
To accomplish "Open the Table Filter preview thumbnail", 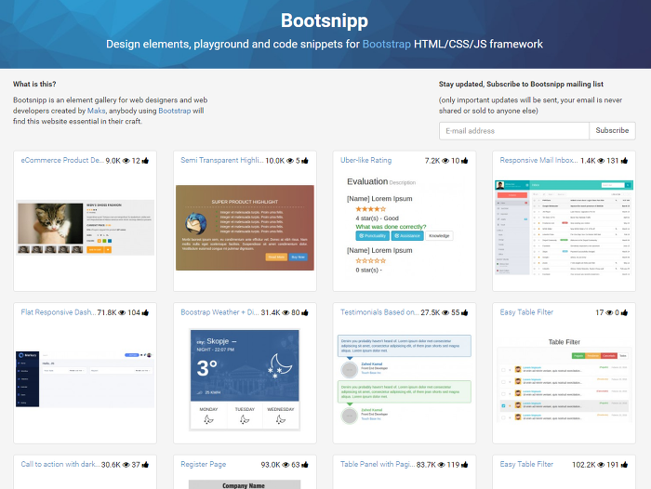I will [564, 379].
